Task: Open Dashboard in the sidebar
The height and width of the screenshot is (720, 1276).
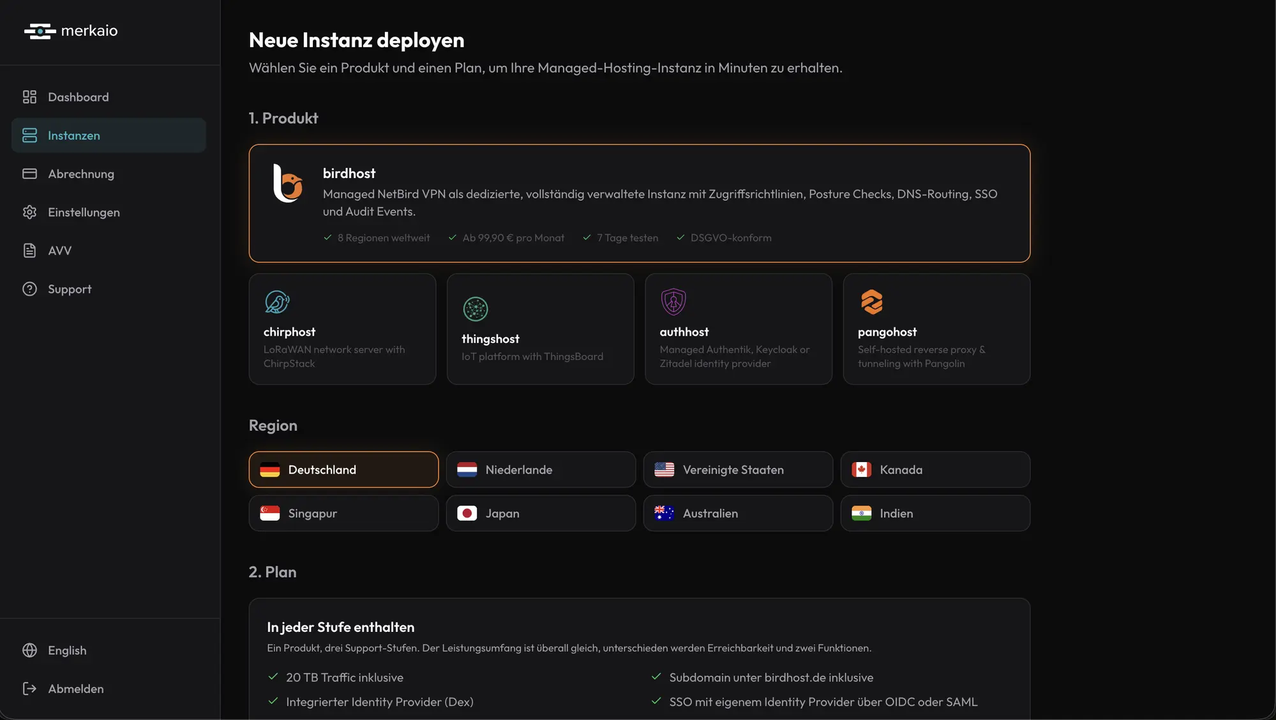Action: [x=109, y=97]
